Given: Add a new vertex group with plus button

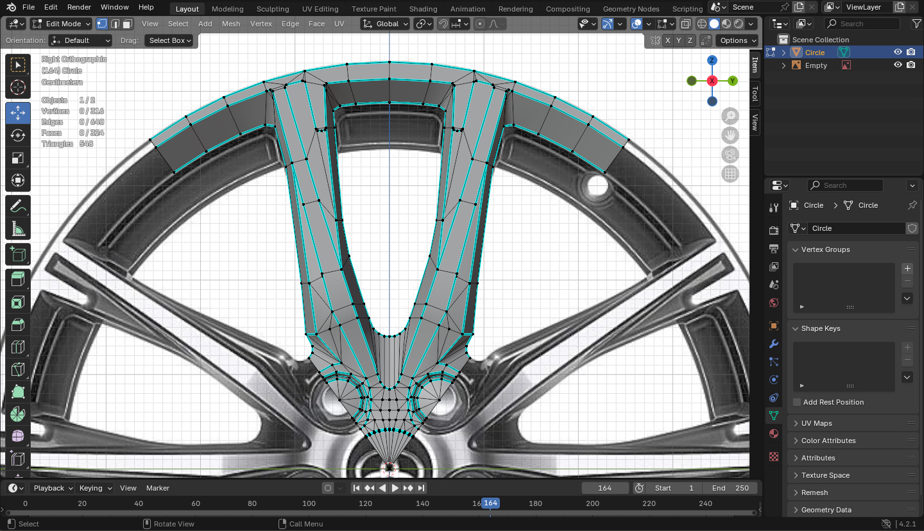Looking at the screenshot, I should [907, 269].
